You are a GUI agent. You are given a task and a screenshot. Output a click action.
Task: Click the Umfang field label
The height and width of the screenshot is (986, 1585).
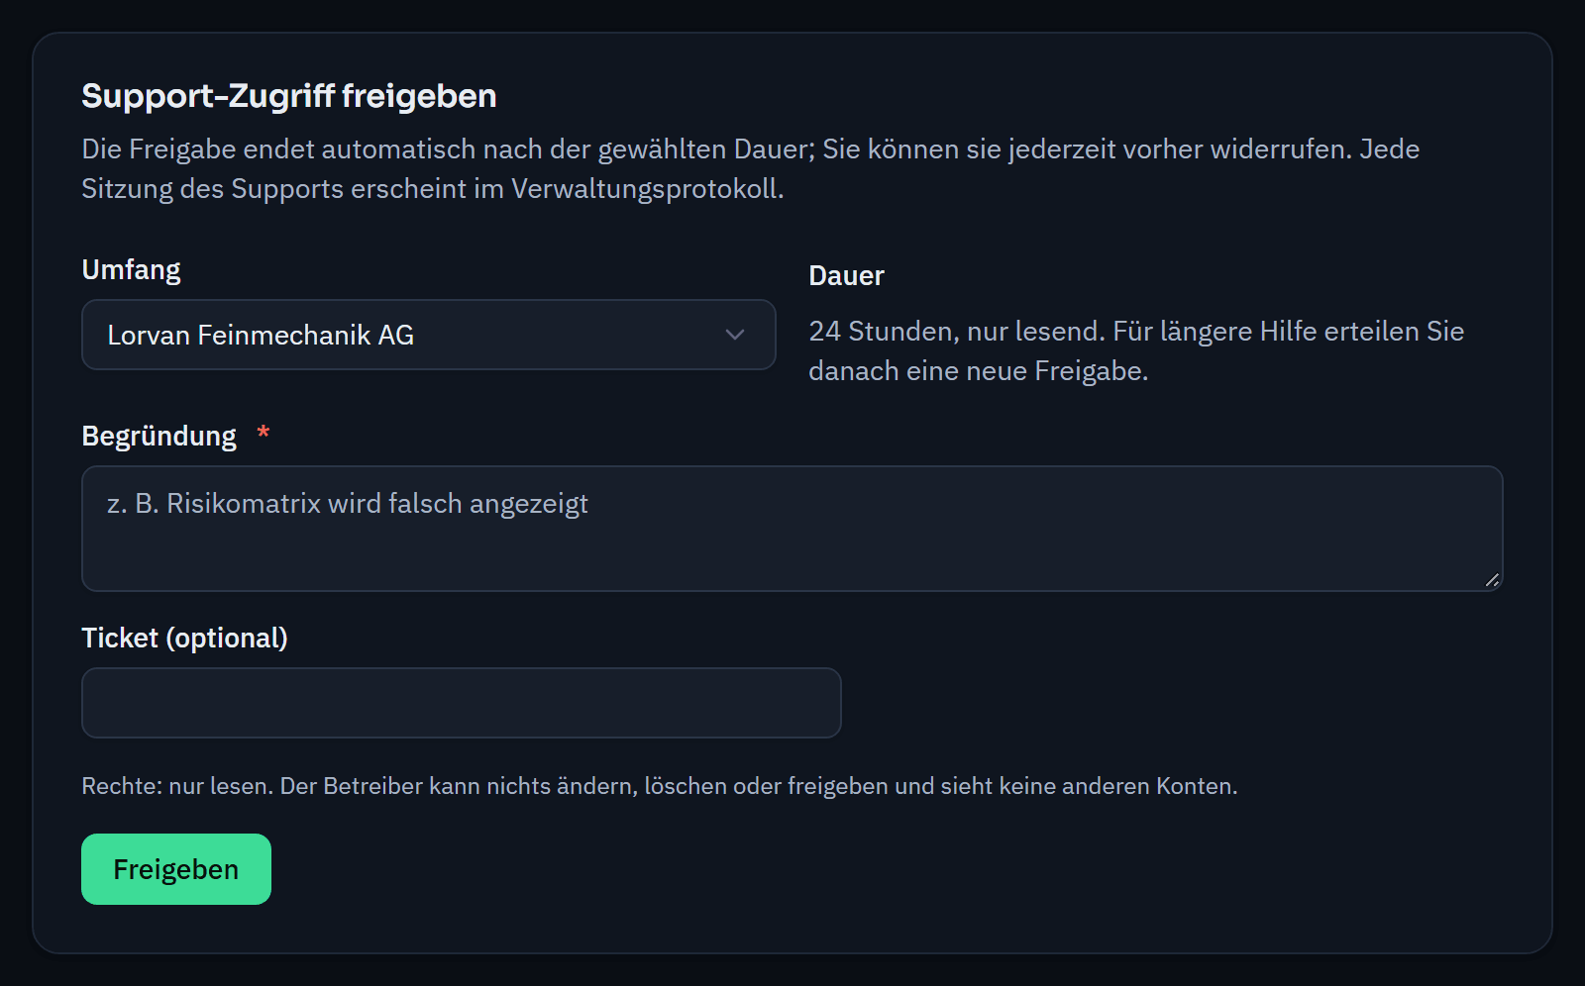coord(131,270)
